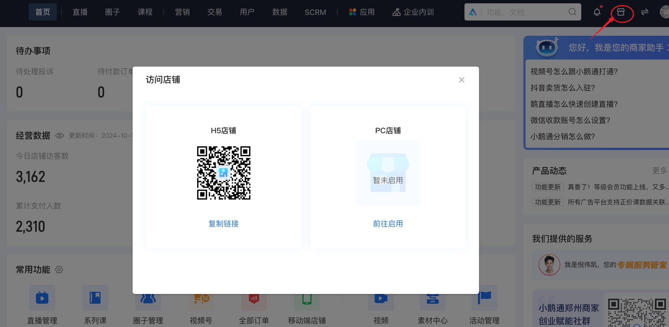Image resolution: width=669 pixels, height=327 pixels.
Task: Click the search magnifier icon
Action: click(x=572, y=12)
